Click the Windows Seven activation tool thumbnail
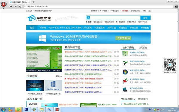This screenshot has height=112, width=179. tap(35, 85)
